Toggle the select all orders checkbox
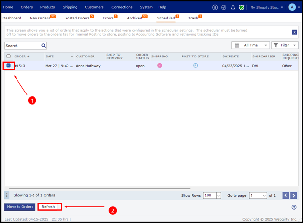 click(8, 56)
